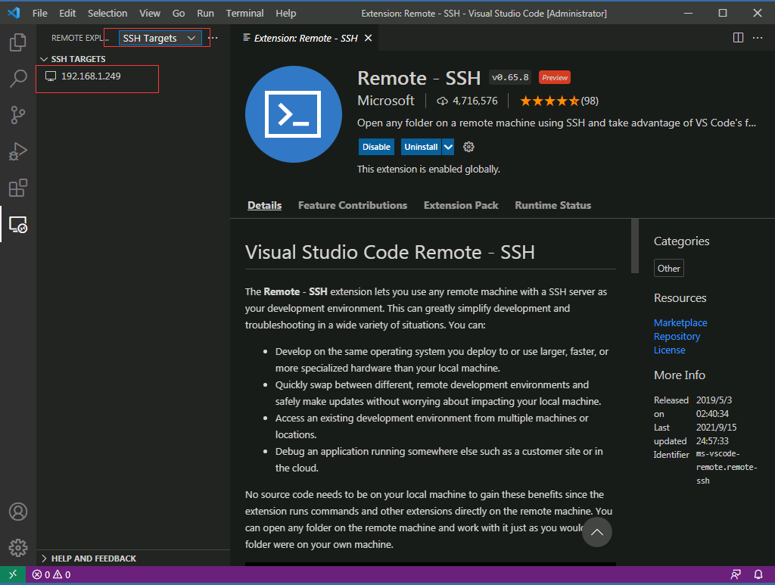Close the Extension: Remote - SSH tab
The image size is (775, 585).
pos(369,38)
